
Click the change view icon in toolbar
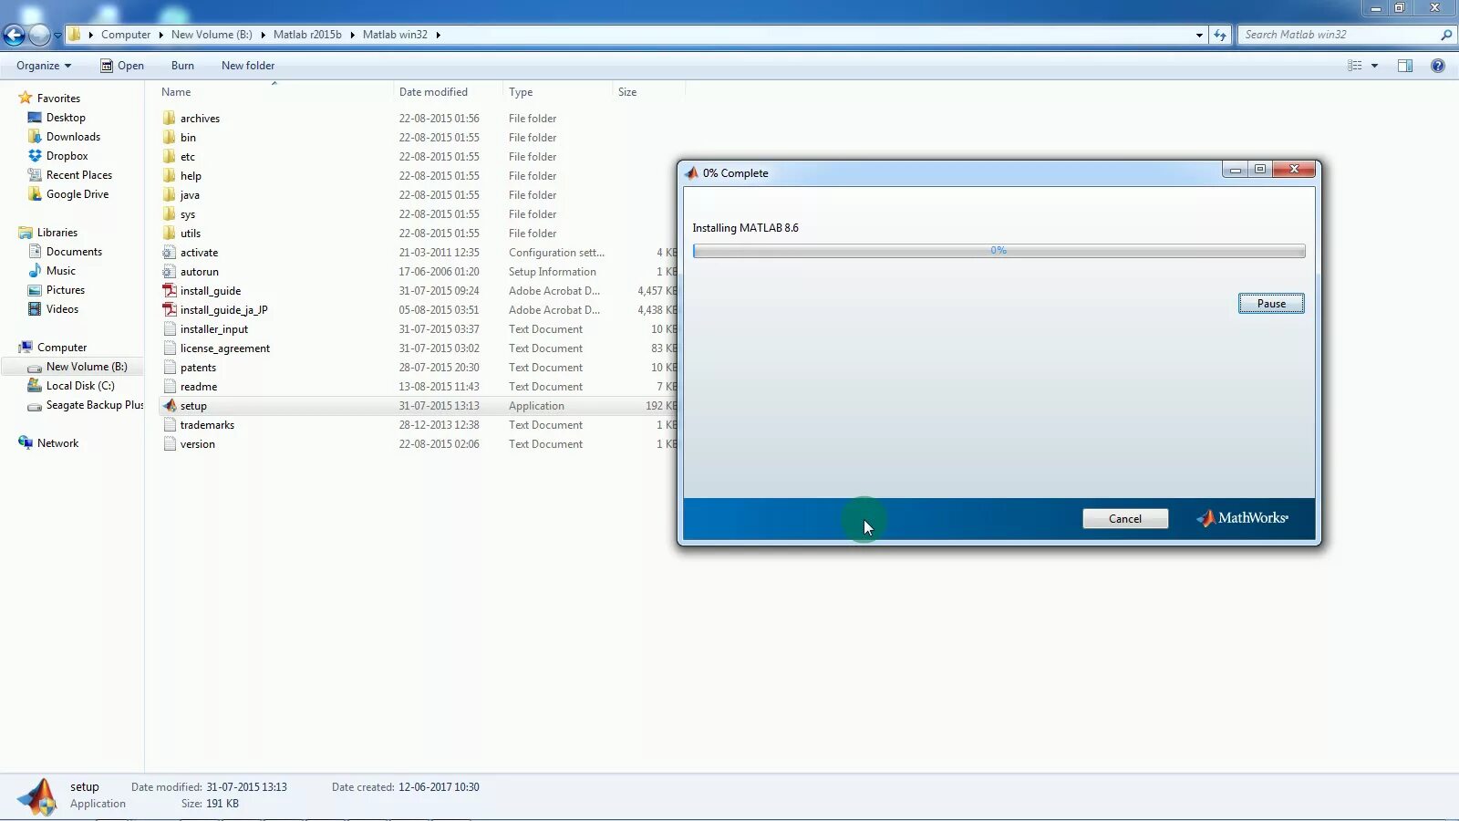pyautogui.click(x=1355, y=66)
